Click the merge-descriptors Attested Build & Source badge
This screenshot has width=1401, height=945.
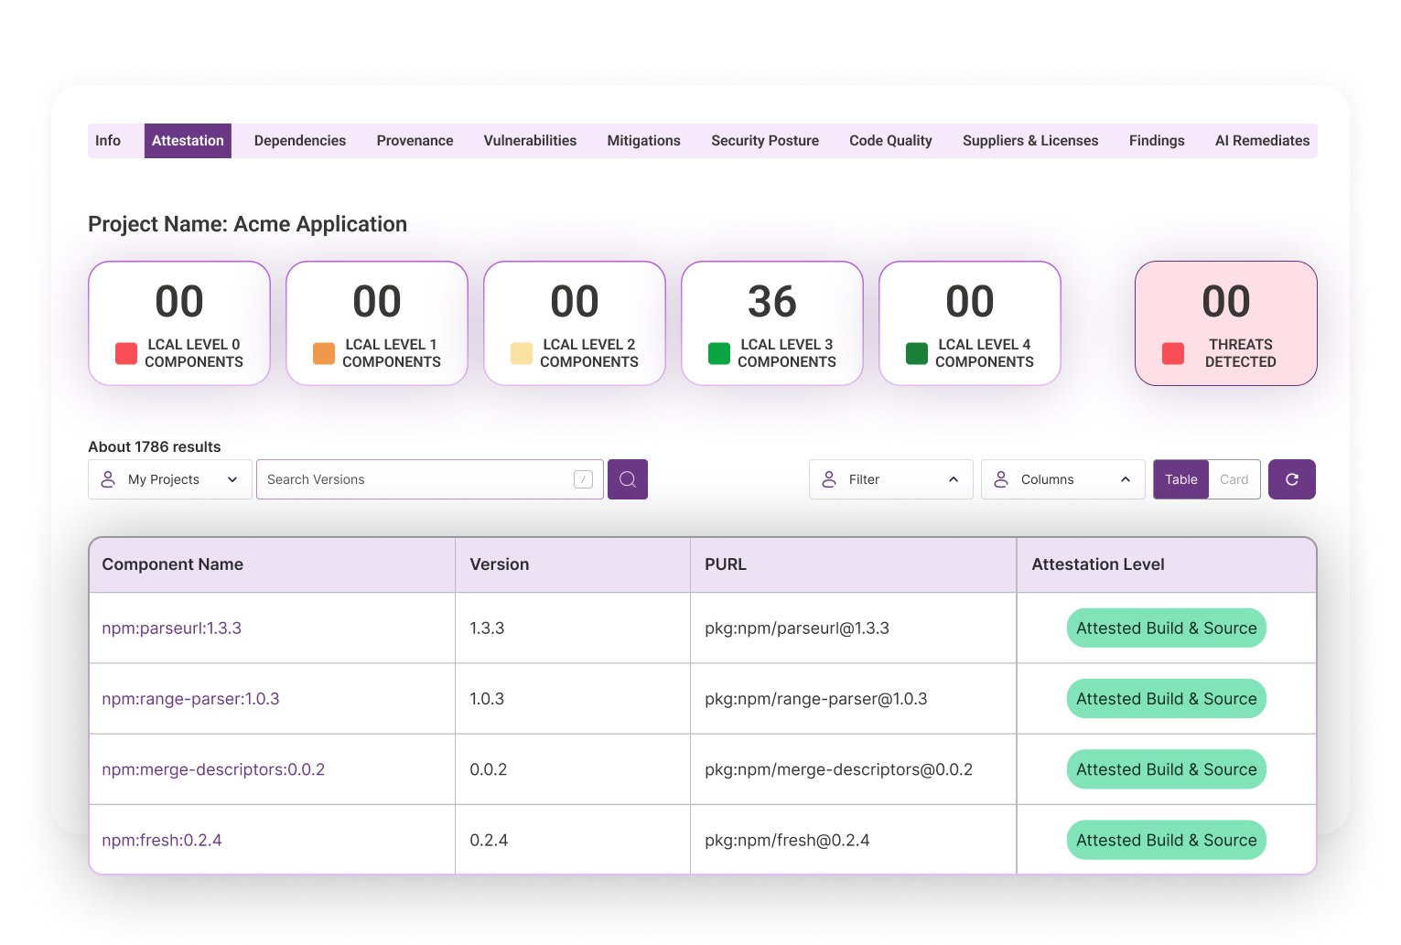coord(1167,769)
